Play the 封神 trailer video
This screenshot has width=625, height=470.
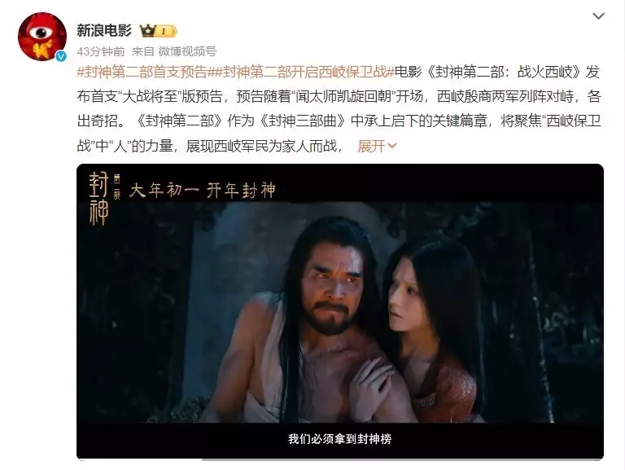340,312
